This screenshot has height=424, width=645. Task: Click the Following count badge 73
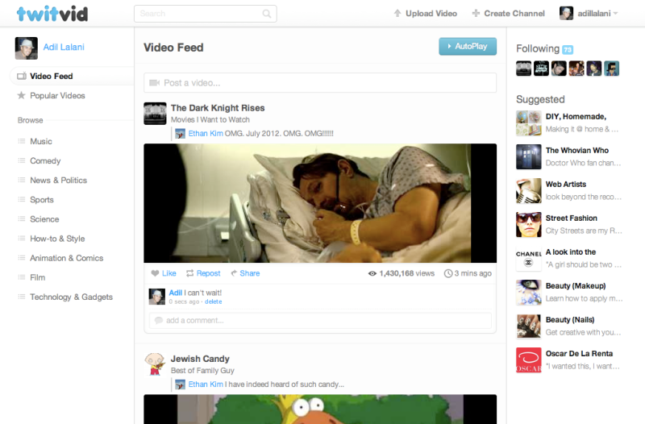pos(568,50)
